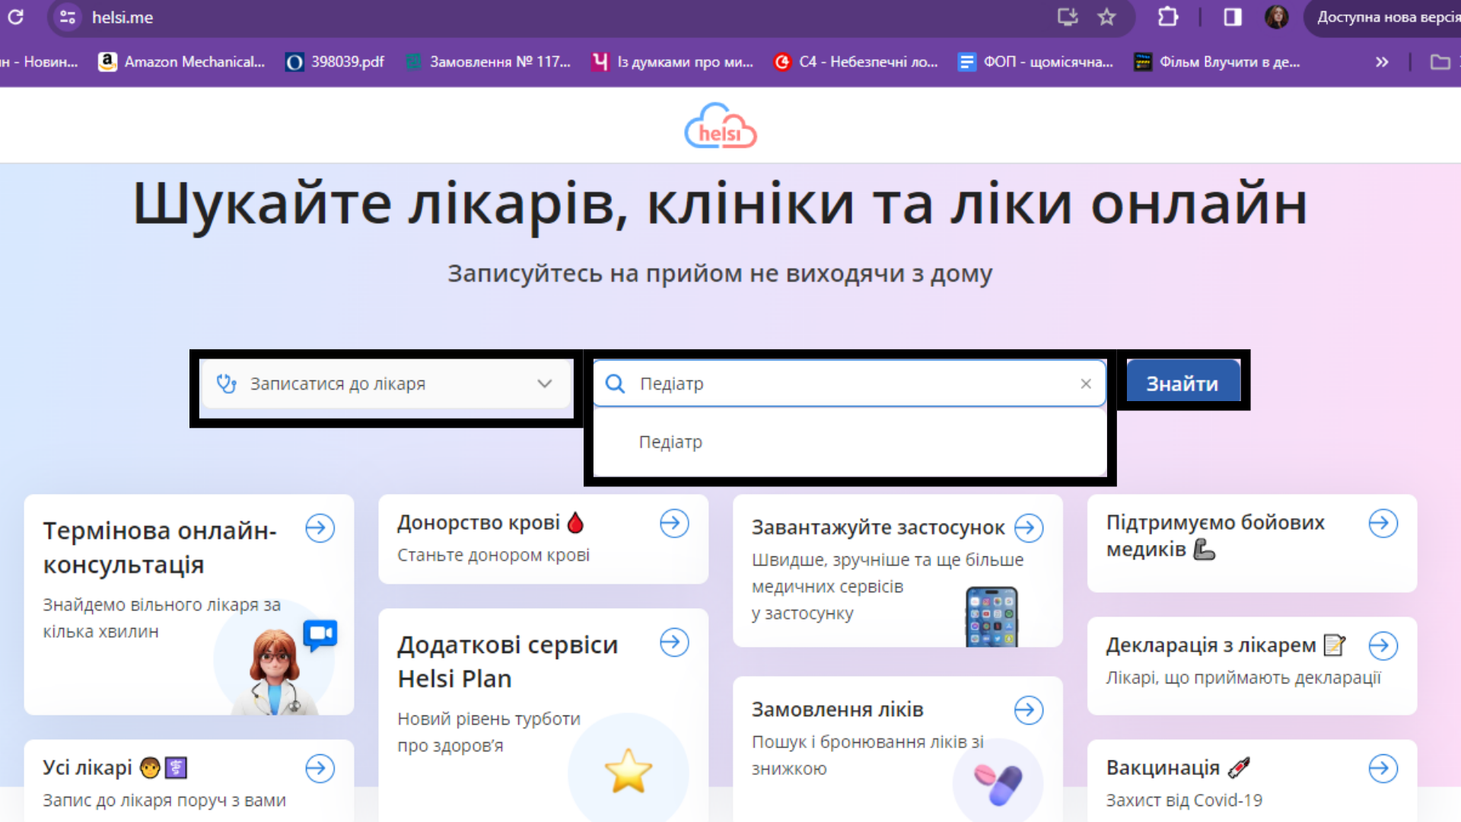
Task: Click the arrow icon on 'Донорство крові'
Action: [x=673, y=522]
